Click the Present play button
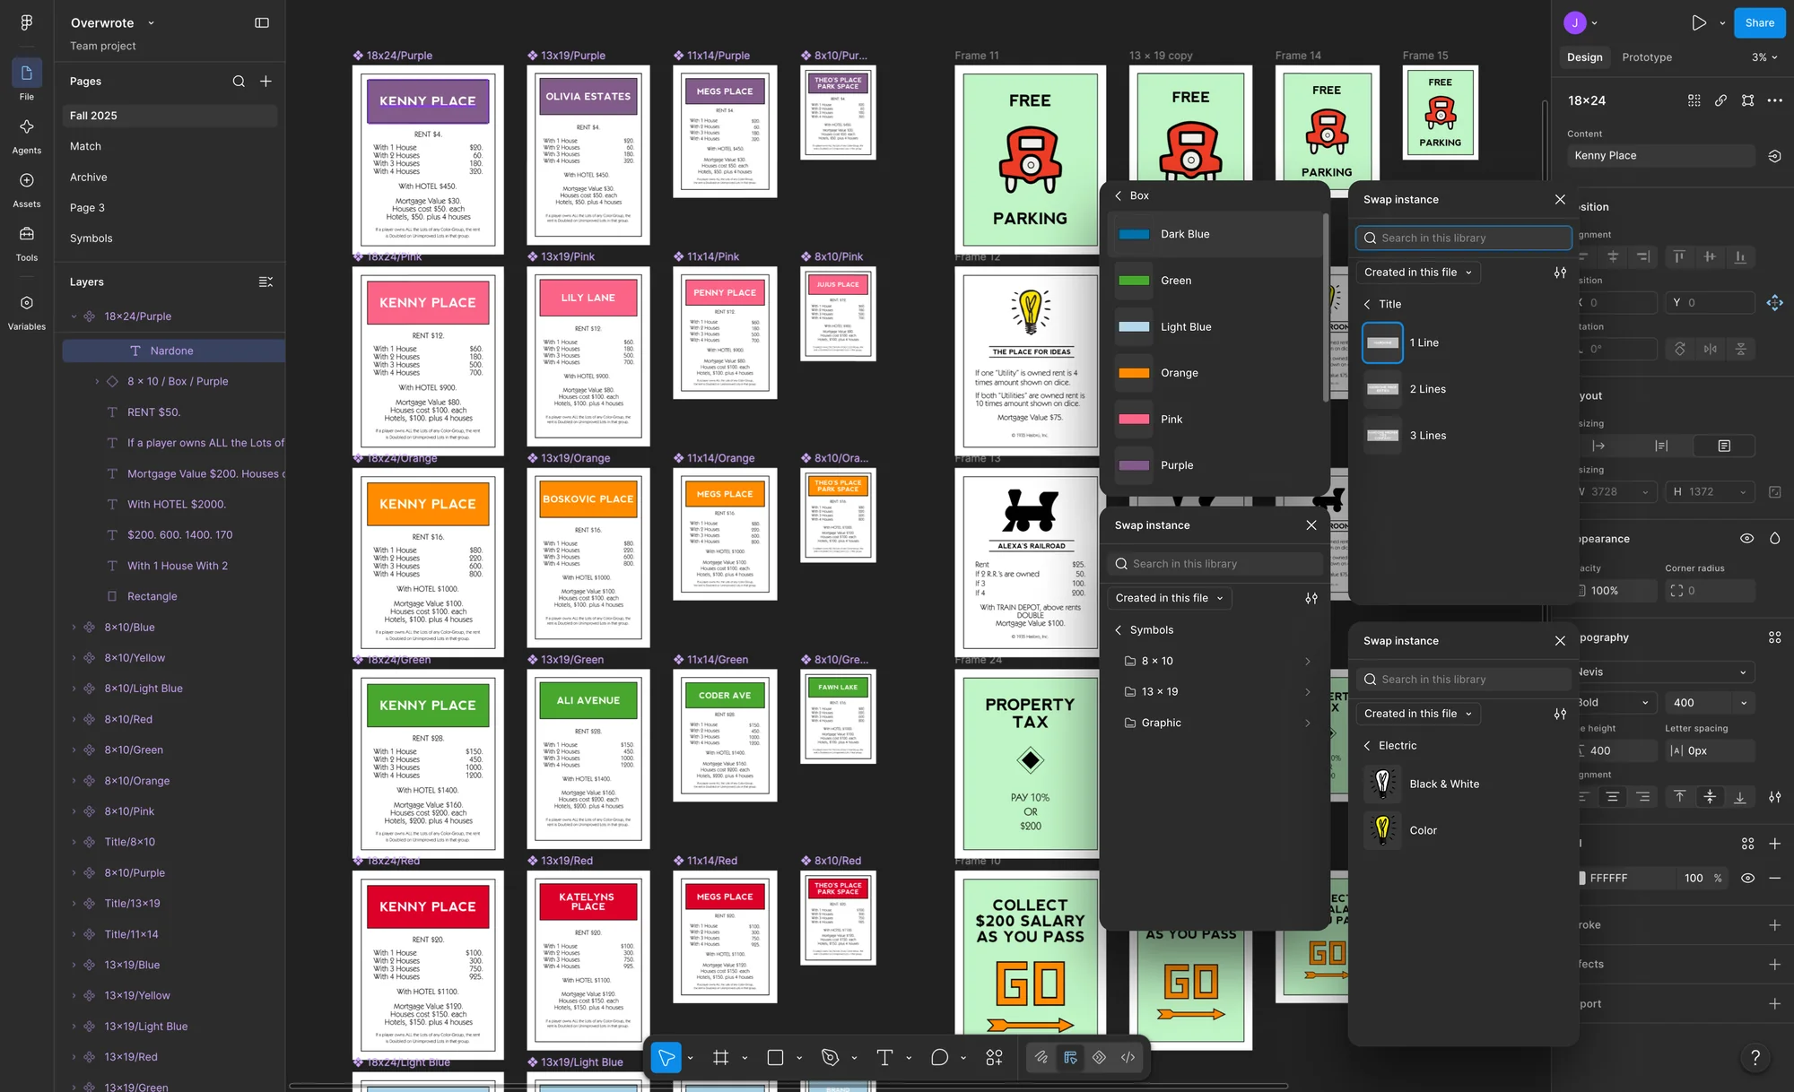 coord(1699,23)
